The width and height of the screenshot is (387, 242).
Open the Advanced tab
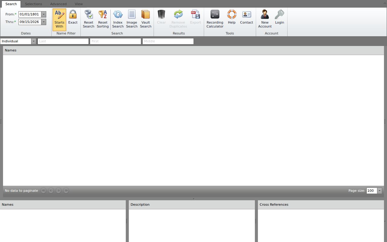(x=58, y=4)
